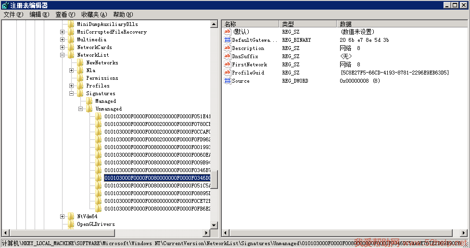Select the FirstNetwork value entry
The height and width of the screenshot is (248, 470).
click(249, 64)
